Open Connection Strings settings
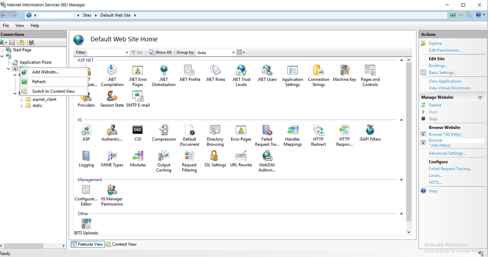 [318, 75]
